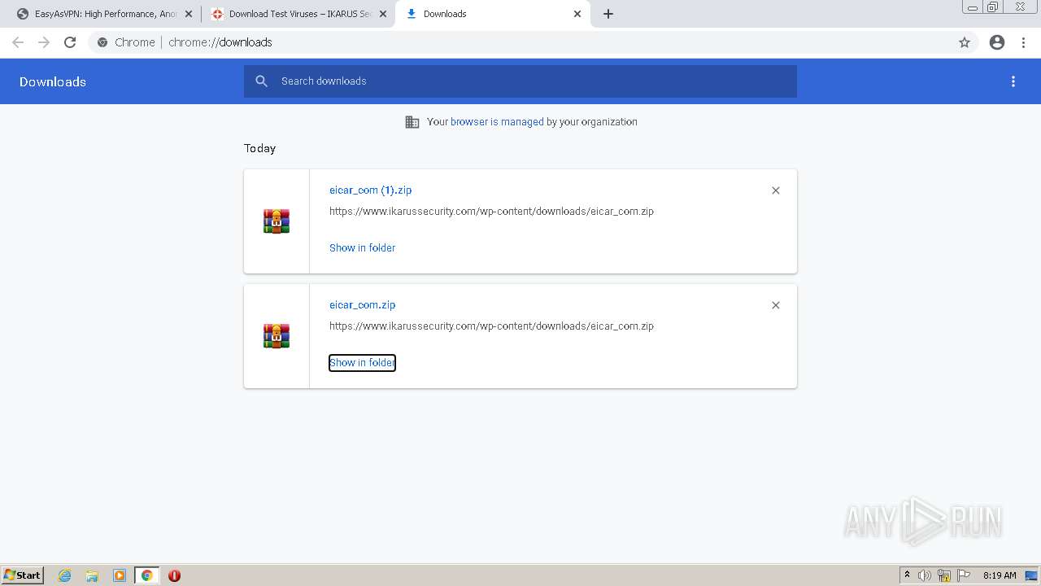The width and height of the screenshot is (1041, 586).
Task: Close the Download Test Viruses tab
Action: click(x=383, y=14)
